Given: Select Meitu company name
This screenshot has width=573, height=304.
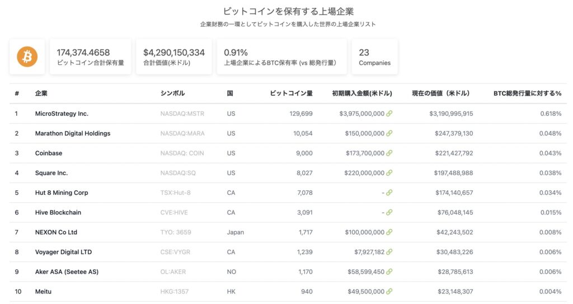Looking at the screenshot, I should (x=43, y=292).
